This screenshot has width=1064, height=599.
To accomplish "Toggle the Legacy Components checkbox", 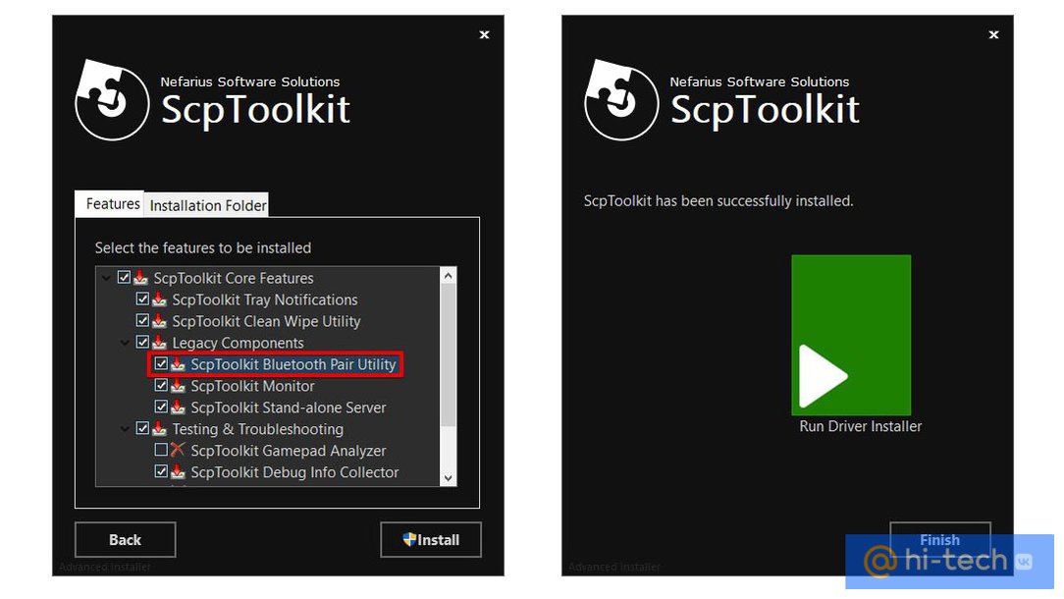I will point(141,342).
